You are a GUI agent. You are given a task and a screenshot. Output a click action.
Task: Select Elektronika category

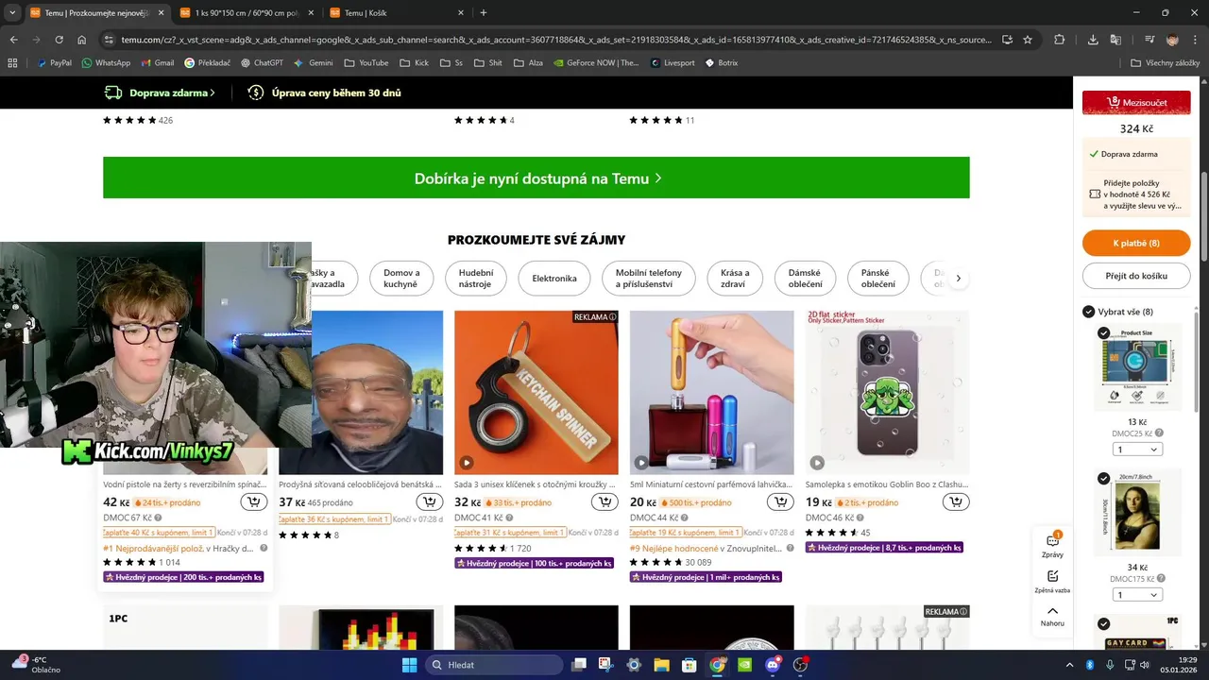554,279
